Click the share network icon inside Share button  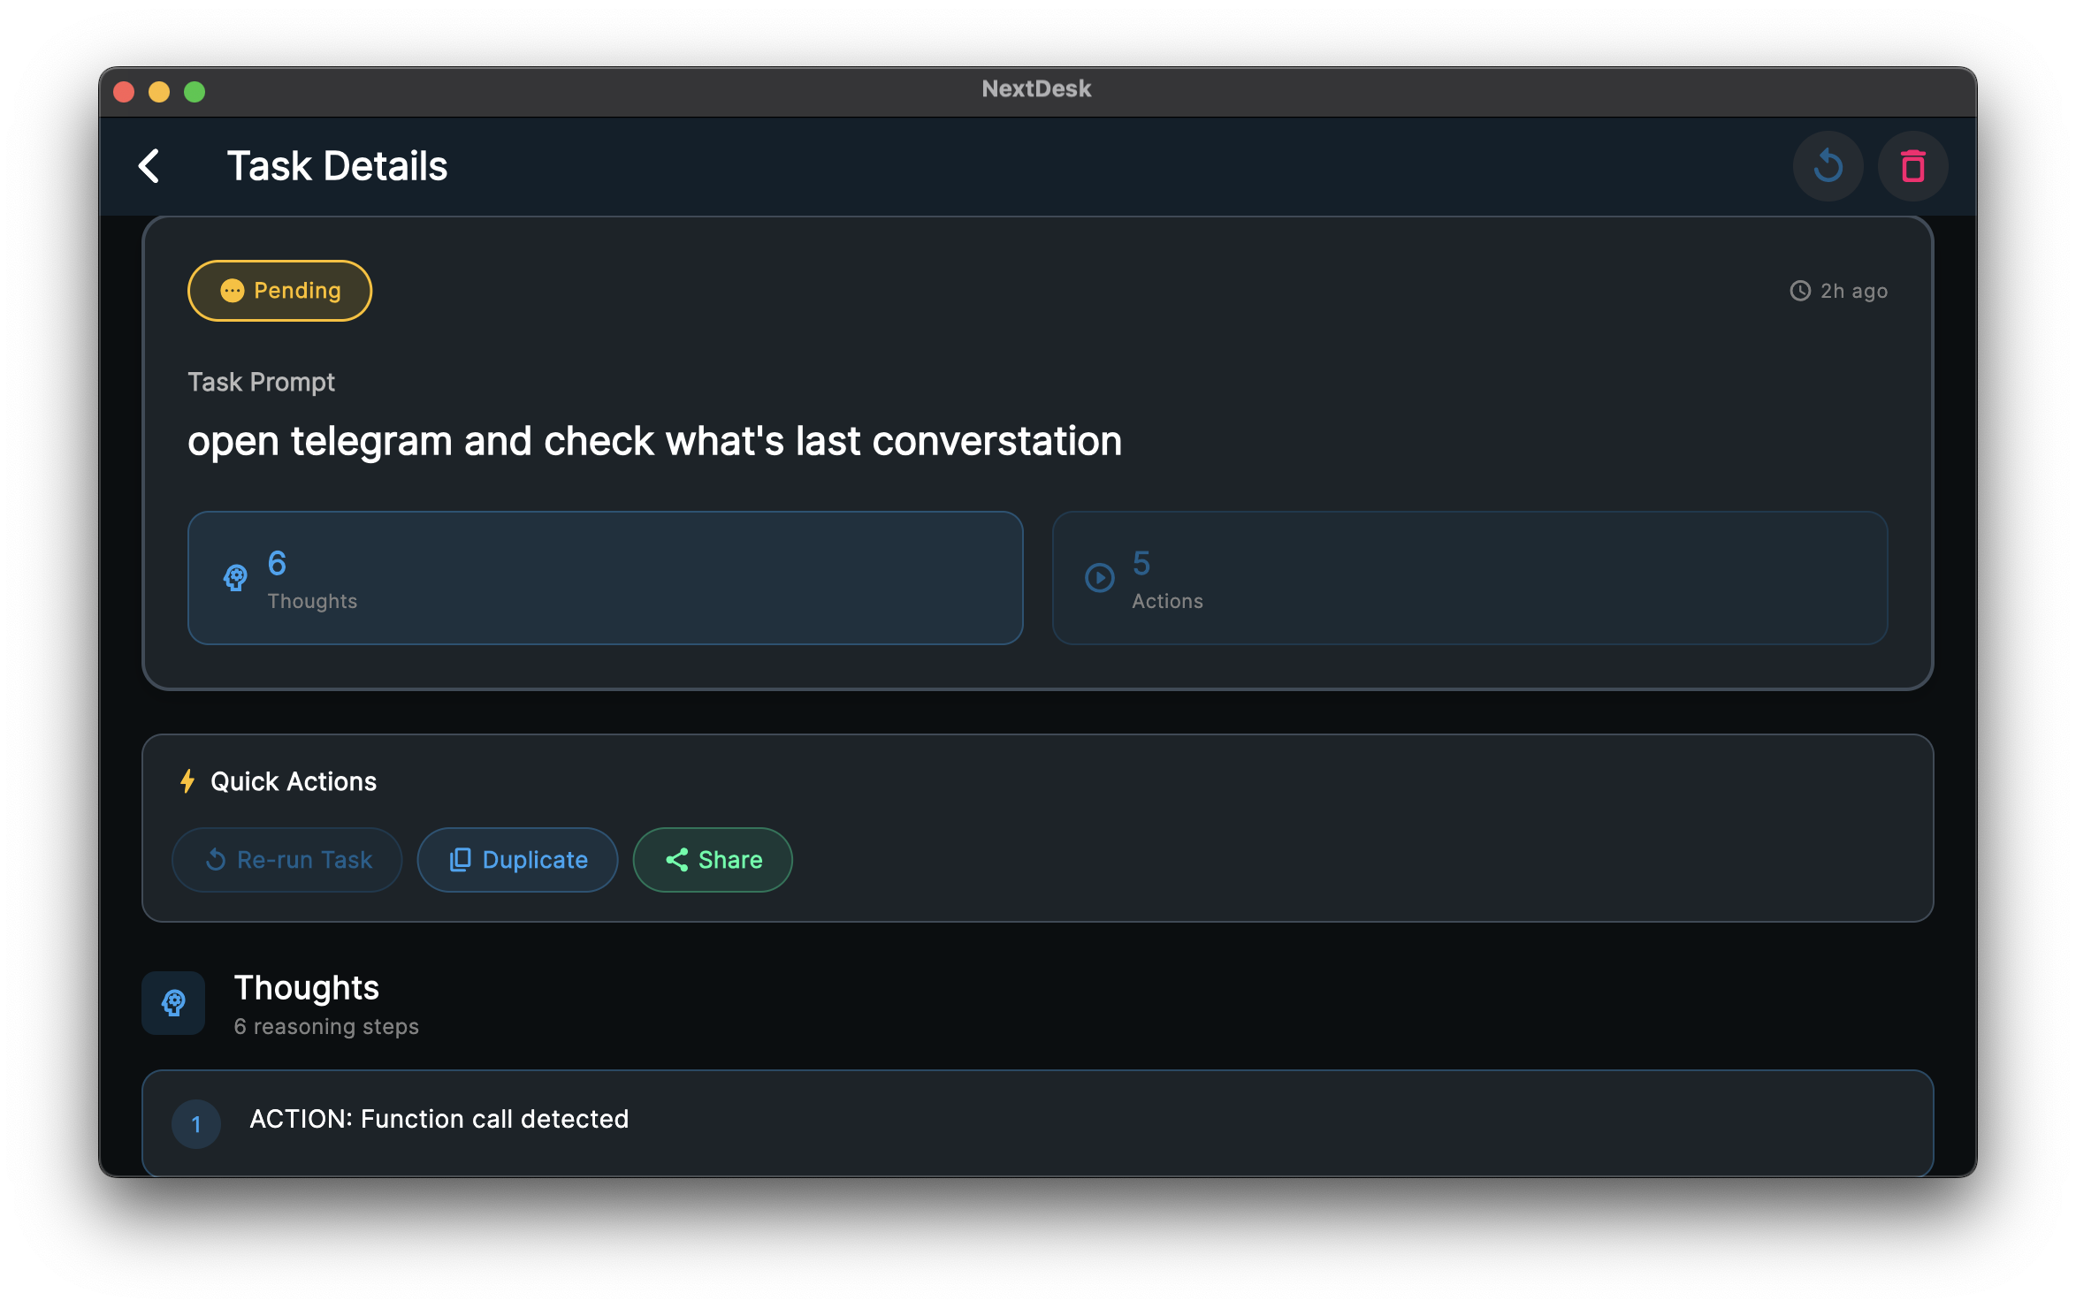tap(677, 859)
